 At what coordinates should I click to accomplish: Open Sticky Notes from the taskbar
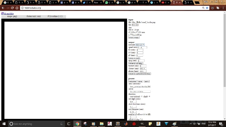pyautogui.click(x=150, y=124)
